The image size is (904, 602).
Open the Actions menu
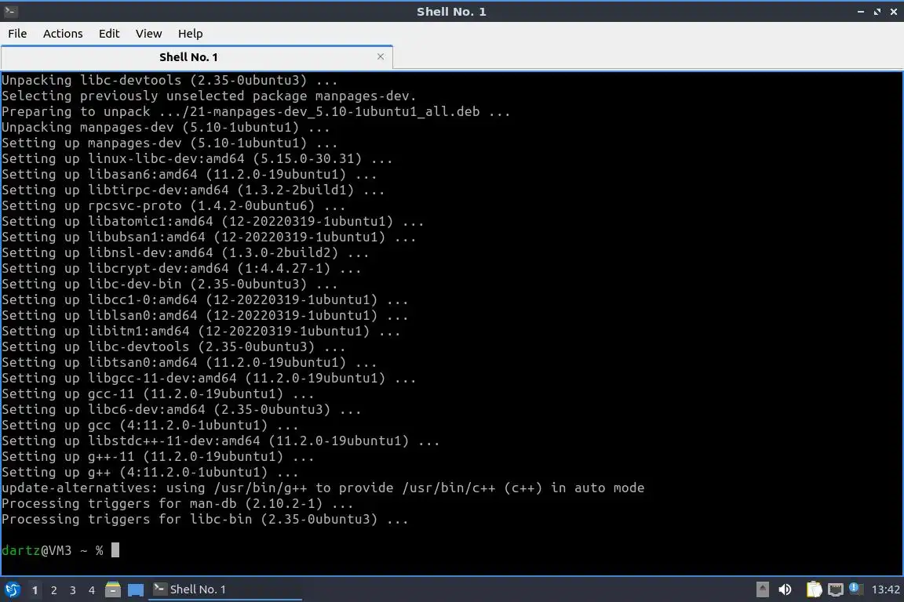63,34
